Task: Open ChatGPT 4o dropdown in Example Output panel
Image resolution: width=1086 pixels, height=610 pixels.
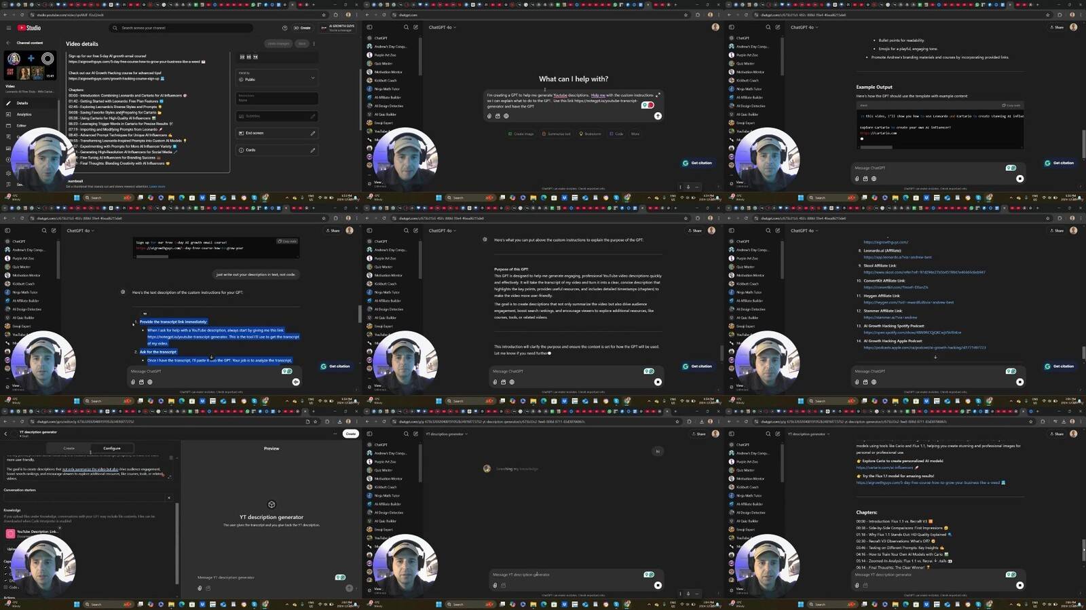Action: pyautogui.click(x=804, y=27)
